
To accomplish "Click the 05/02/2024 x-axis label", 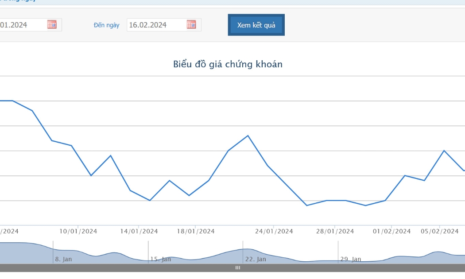I will point(440,231).
